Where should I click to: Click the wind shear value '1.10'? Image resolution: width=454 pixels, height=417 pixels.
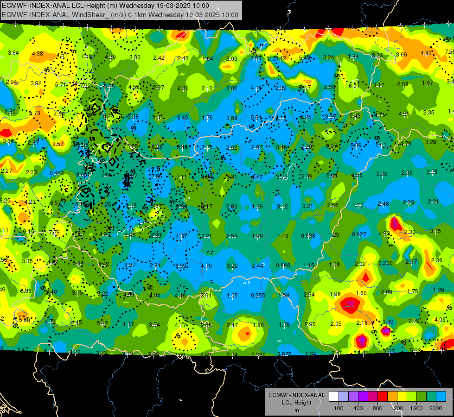click(358, 205)
